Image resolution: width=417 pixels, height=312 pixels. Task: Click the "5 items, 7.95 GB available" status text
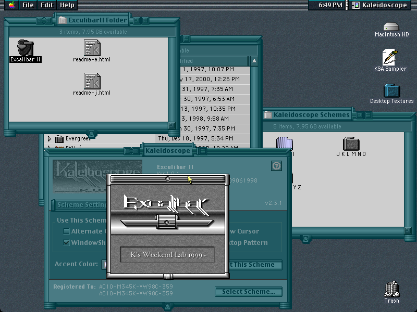coord(307,126)
